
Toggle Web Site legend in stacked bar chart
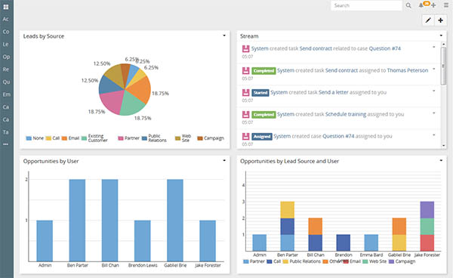pos(374,261)
